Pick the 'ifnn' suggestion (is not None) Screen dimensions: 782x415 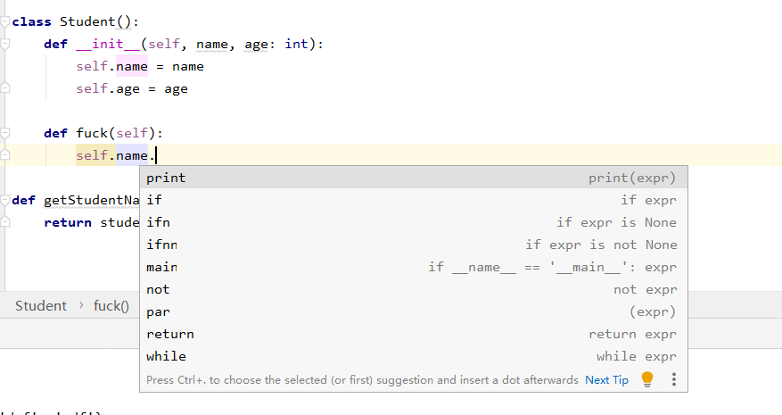[161, 245]
